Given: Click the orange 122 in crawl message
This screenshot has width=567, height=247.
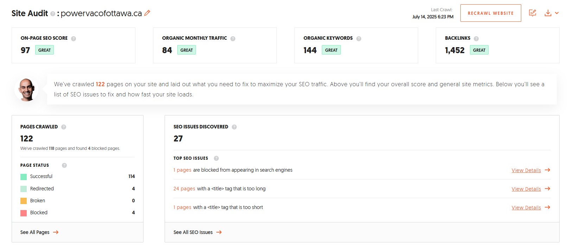Looking at the screenshot, I should point(100,84).
